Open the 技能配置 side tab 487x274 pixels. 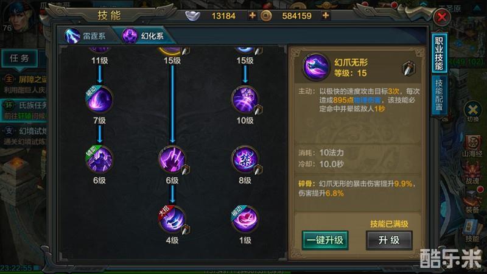click(439, 95)
